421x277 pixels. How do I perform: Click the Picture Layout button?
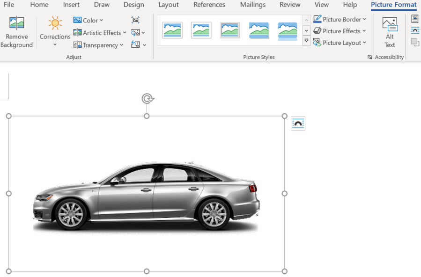coord(340,43)
